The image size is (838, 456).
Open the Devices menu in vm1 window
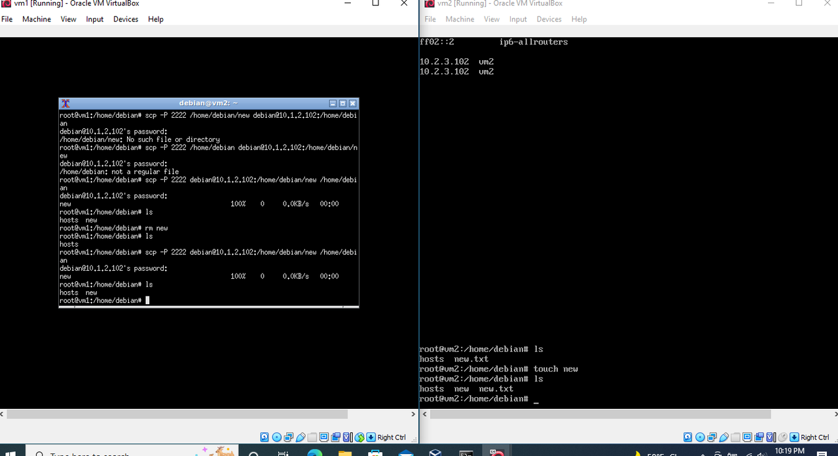pos(126,19)
